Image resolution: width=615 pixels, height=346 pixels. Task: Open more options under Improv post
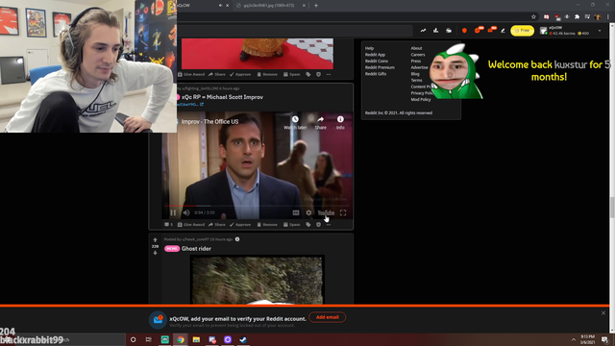tap(329, 224)
